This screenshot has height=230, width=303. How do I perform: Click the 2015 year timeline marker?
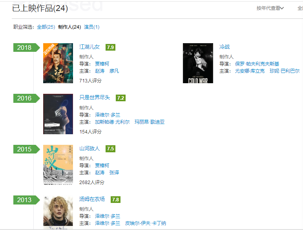click(x=26, y=149)
